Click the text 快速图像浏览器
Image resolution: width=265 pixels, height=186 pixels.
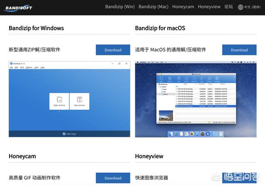click(152, 178)
